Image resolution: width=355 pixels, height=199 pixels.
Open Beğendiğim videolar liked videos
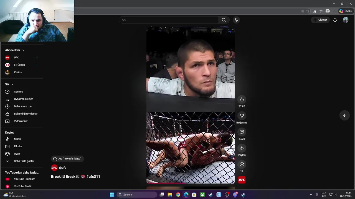point(22,114)
